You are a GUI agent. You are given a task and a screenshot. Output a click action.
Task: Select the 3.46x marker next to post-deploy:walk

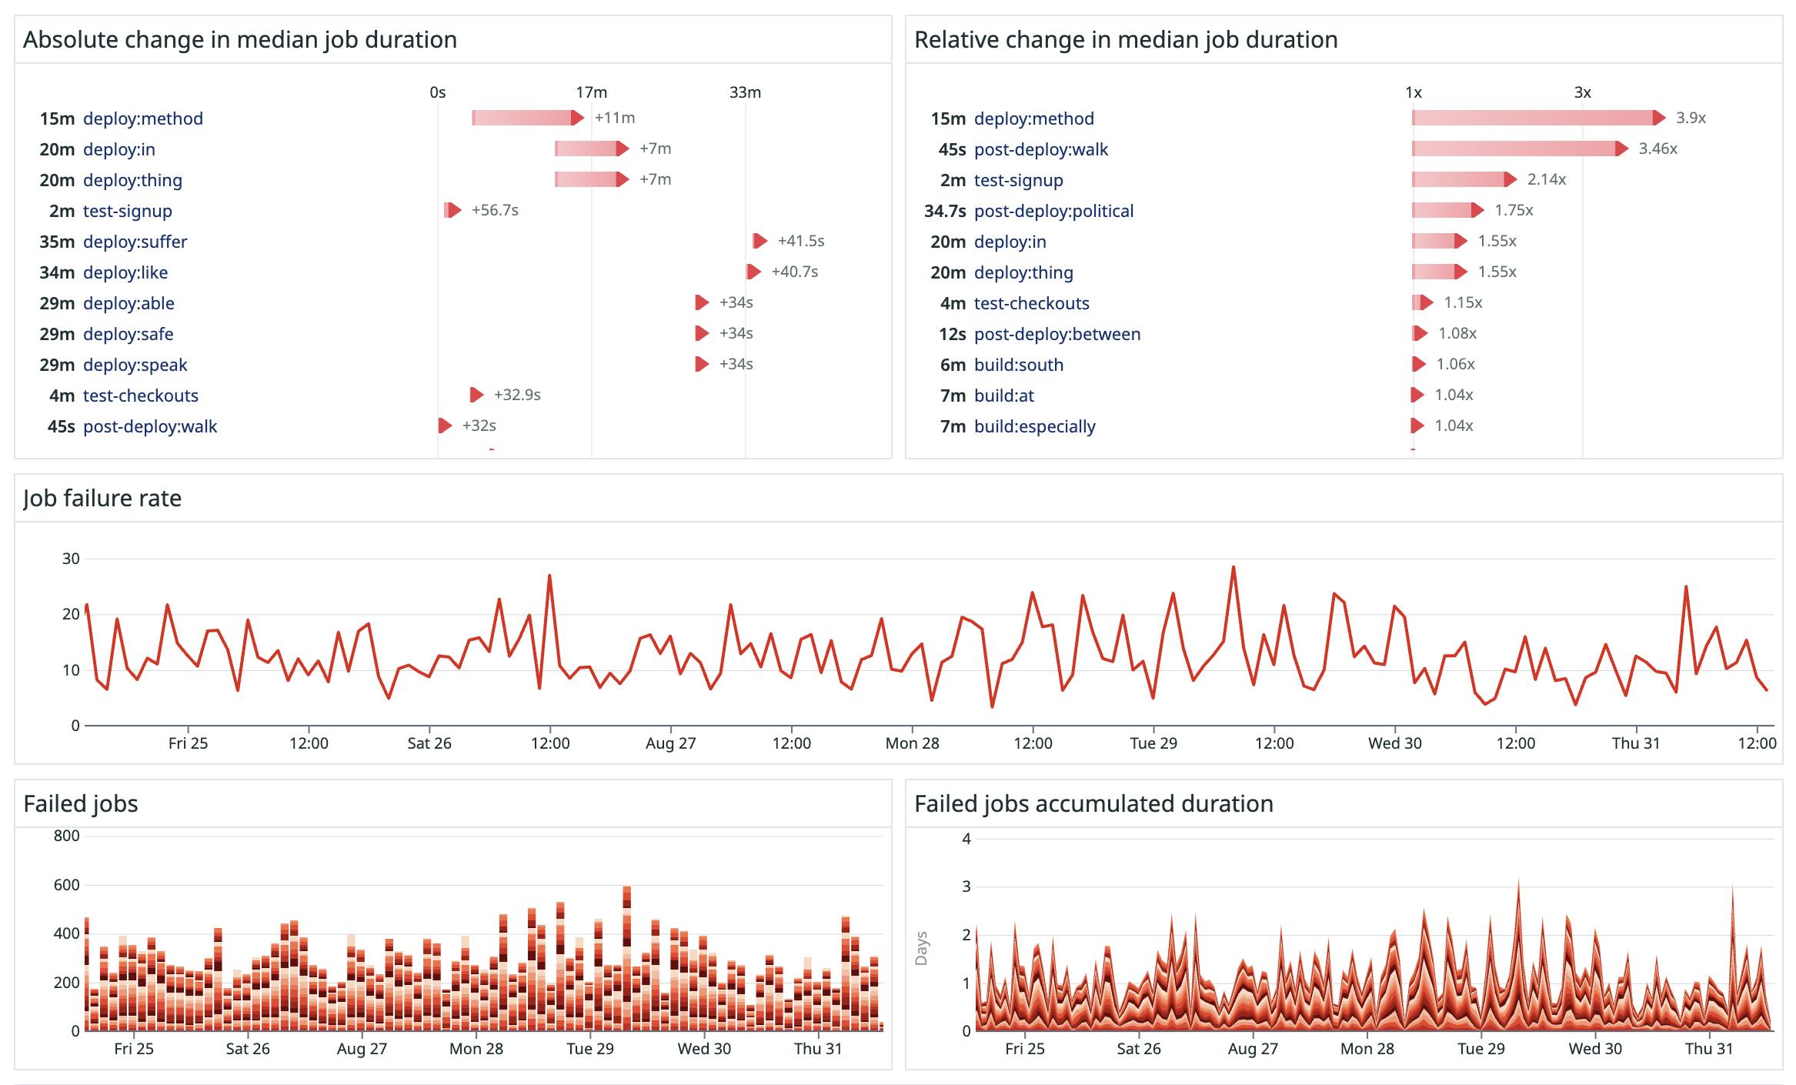1620,149
